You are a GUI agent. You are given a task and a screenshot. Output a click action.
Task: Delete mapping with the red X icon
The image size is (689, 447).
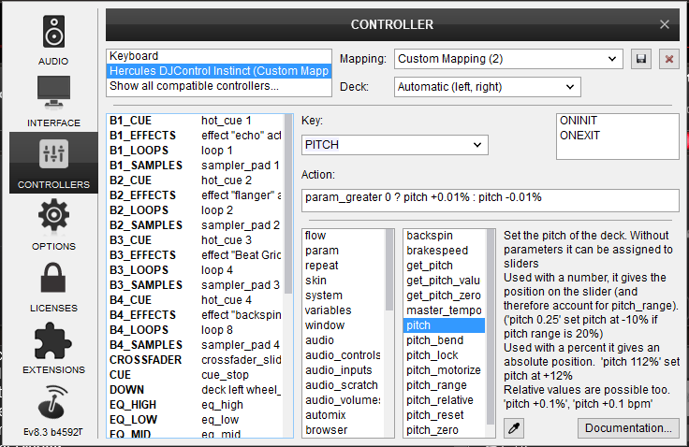tap(669, 59)
